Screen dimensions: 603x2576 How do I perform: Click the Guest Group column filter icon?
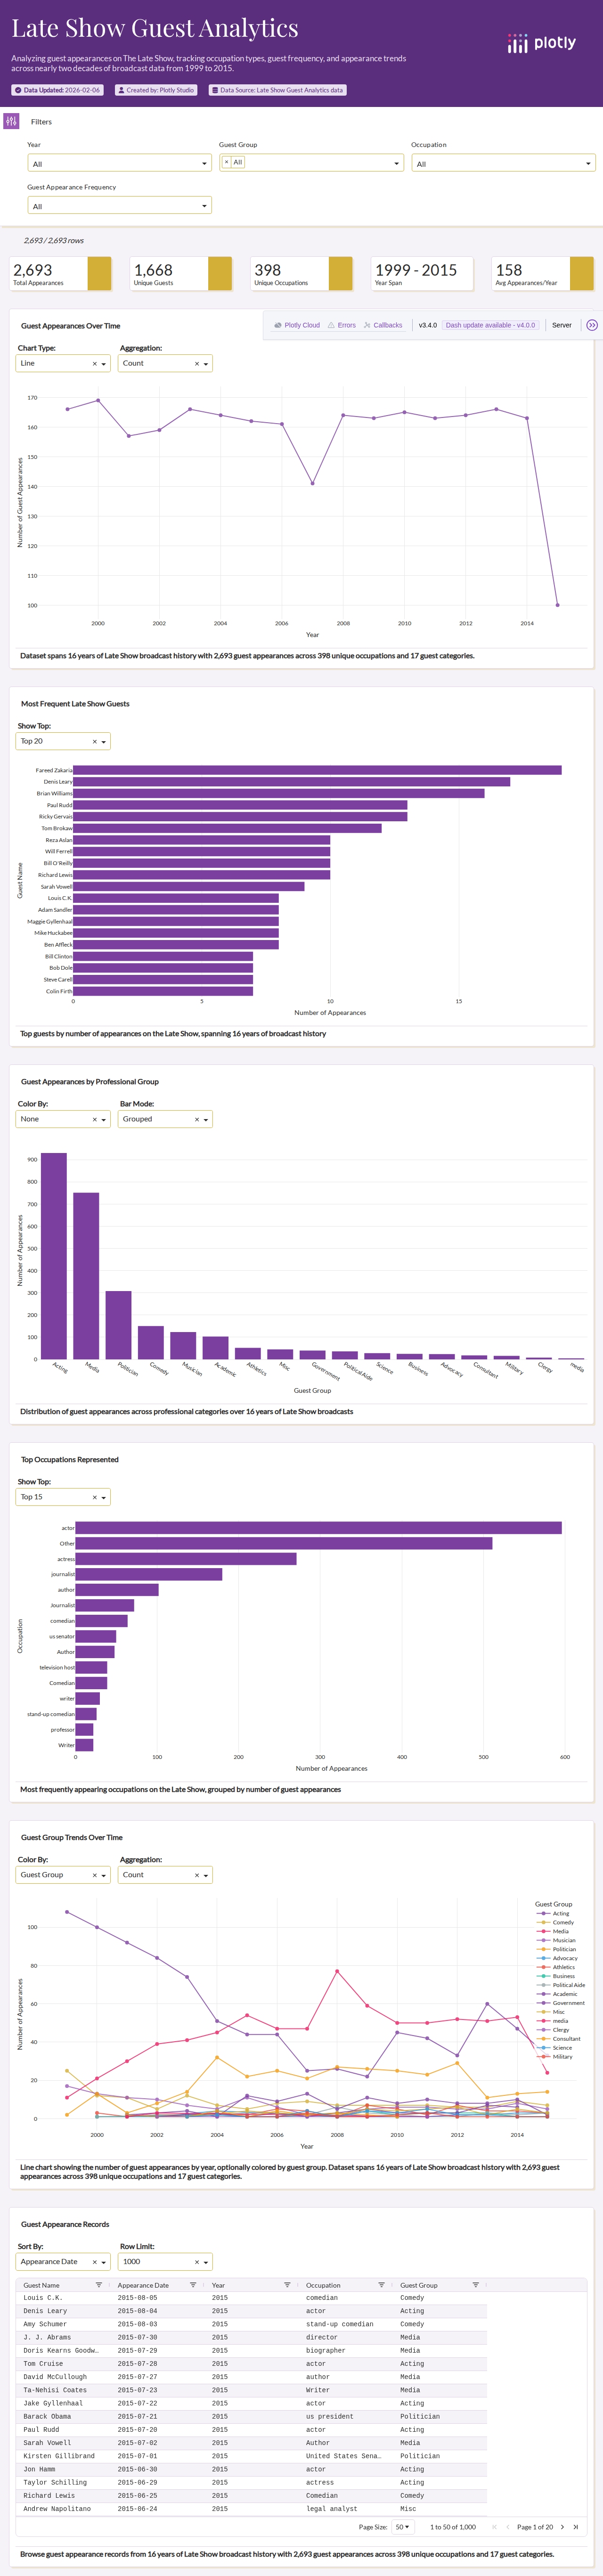pyautogui.click(x=475, y=2284)
